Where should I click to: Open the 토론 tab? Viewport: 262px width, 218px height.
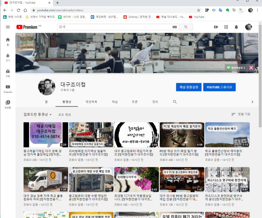[x=135, y=102]
